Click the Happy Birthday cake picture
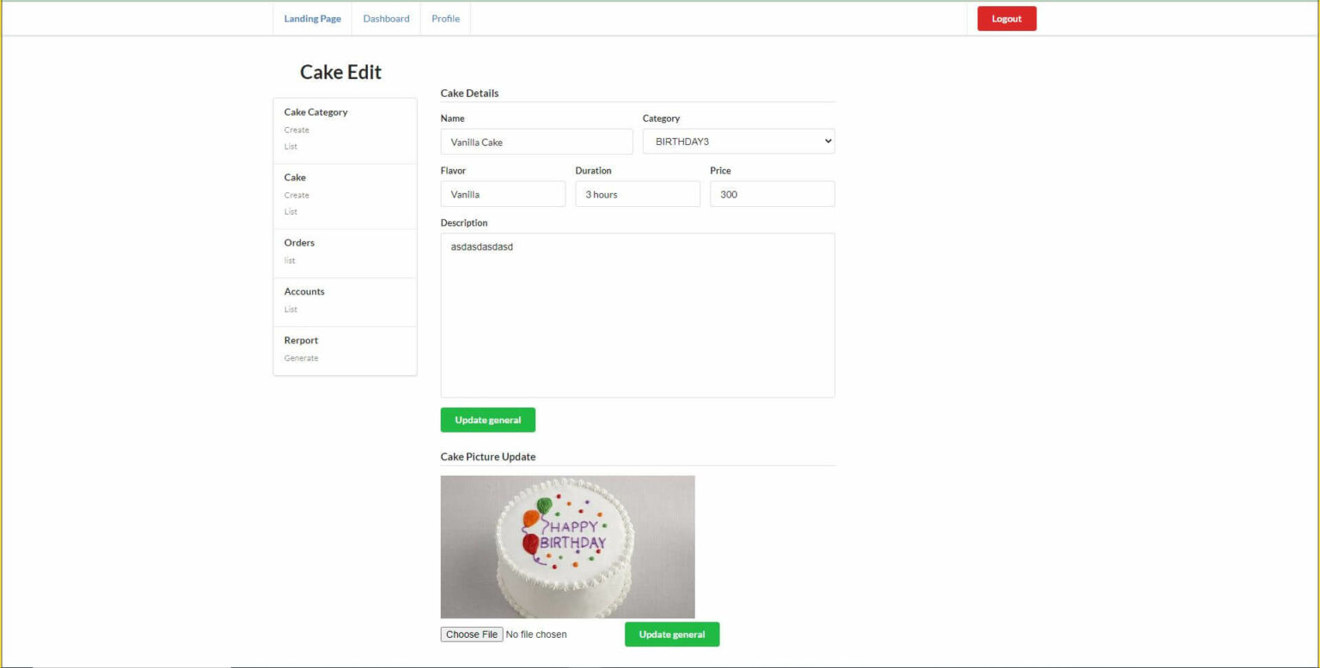 click(568, 546)
